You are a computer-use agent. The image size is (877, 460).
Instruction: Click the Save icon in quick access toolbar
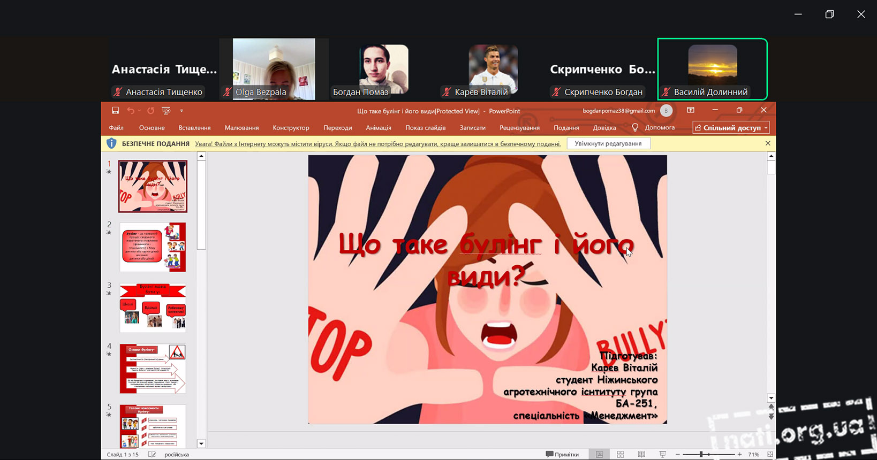pos(115,111)
